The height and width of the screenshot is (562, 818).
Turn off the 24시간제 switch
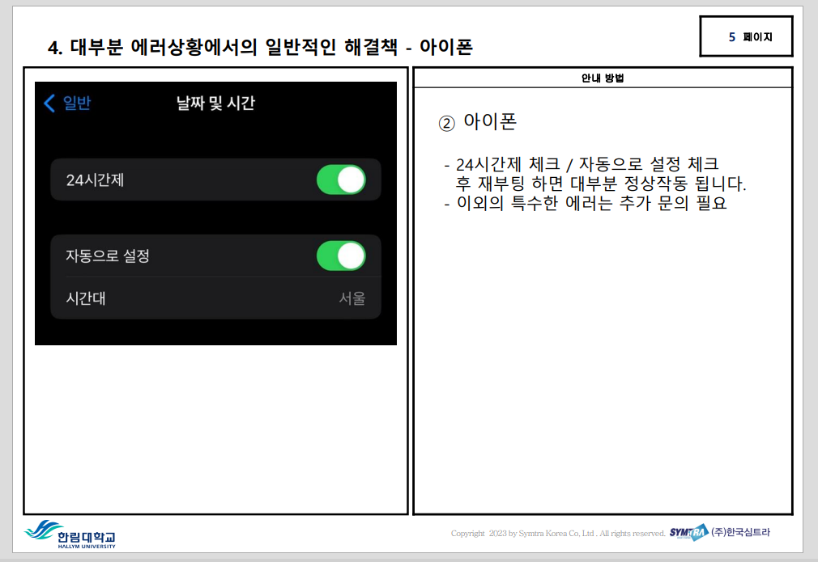(x=341, y=180)
